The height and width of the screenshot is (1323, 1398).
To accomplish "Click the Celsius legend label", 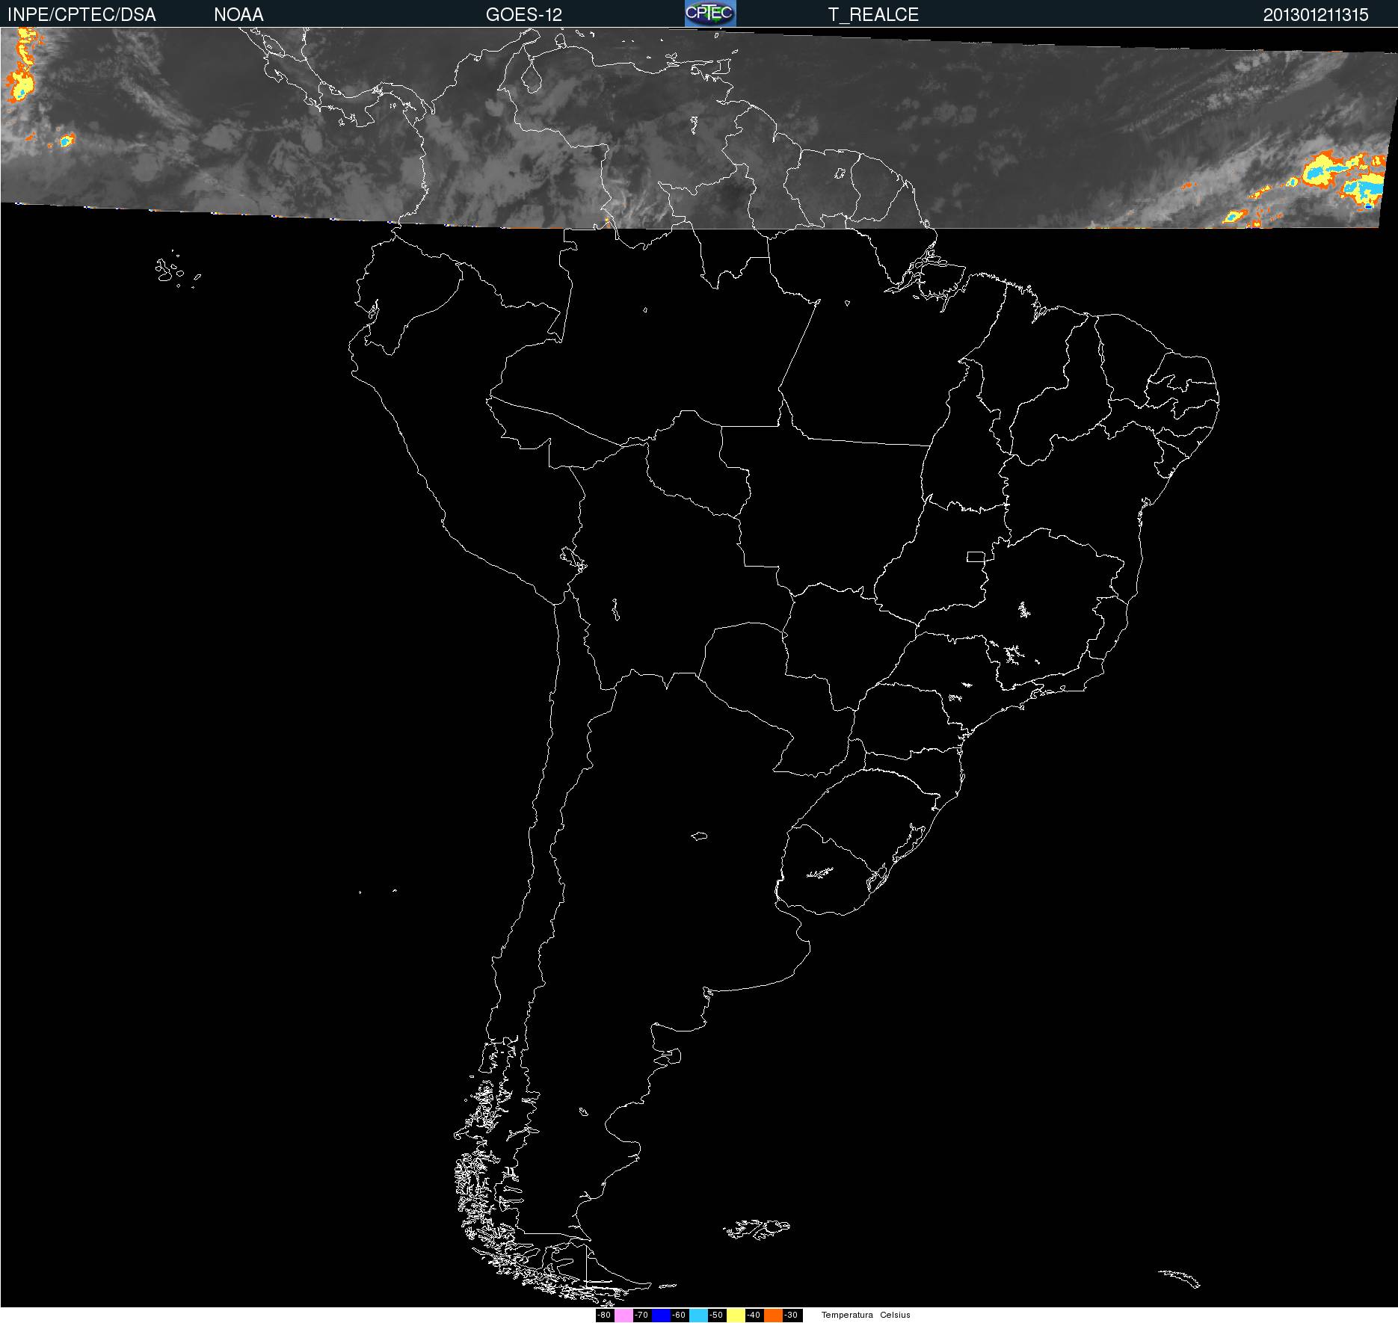I will tap(895, 1315).
